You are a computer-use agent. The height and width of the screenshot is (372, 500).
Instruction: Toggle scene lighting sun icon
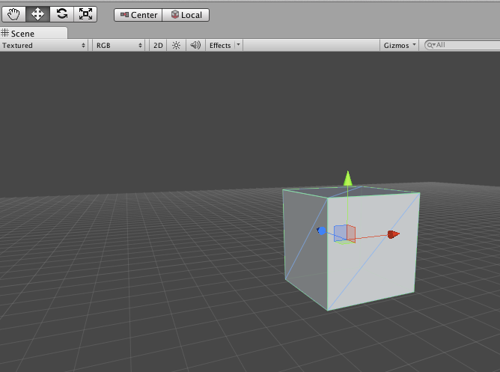coord(176,45)
